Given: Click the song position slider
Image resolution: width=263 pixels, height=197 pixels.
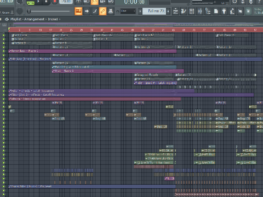Looking at the screenshot, I should (x=48, y=11).
